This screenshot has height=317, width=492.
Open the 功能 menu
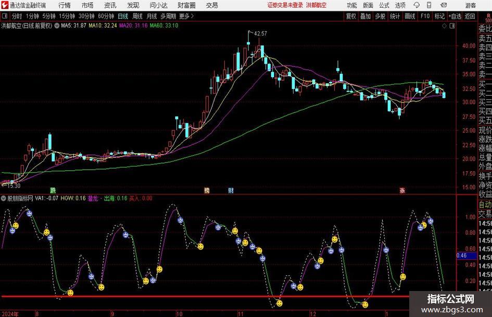352,5
